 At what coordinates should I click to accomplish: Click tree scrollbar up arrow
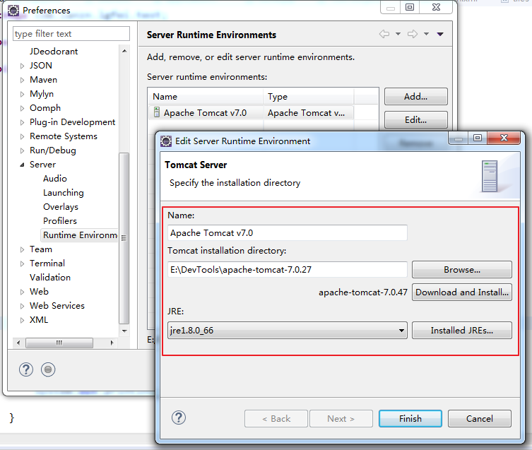click(124, 51)
